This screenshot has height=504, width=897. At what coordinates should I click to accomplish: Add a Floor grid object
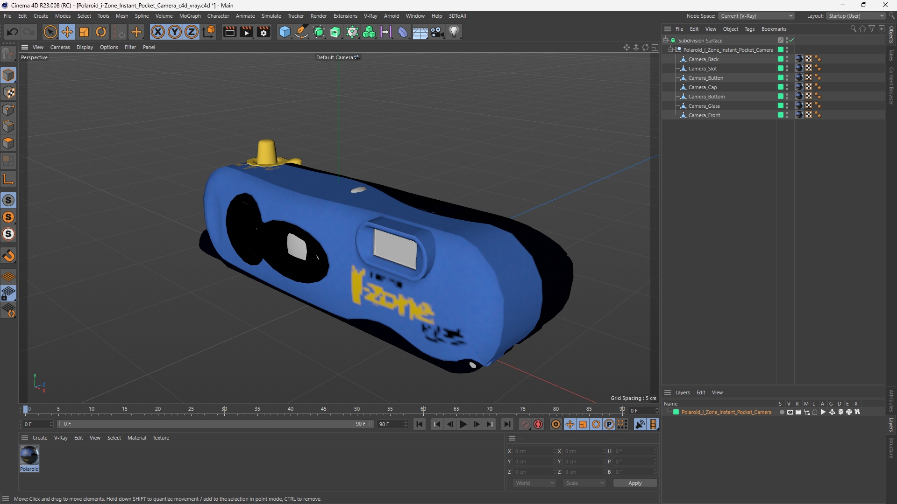tap(420, 32)
